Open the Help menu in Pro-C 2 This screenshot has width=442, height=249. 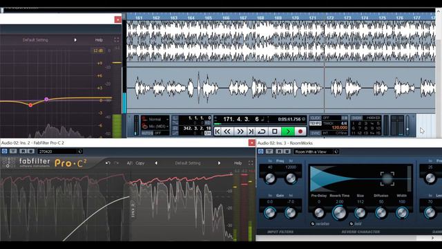click(238, 163)
